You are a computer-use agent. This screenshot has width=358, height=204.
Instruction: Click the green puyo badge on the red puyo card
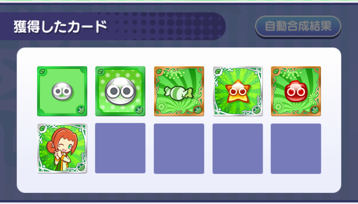tap(315, 110)
